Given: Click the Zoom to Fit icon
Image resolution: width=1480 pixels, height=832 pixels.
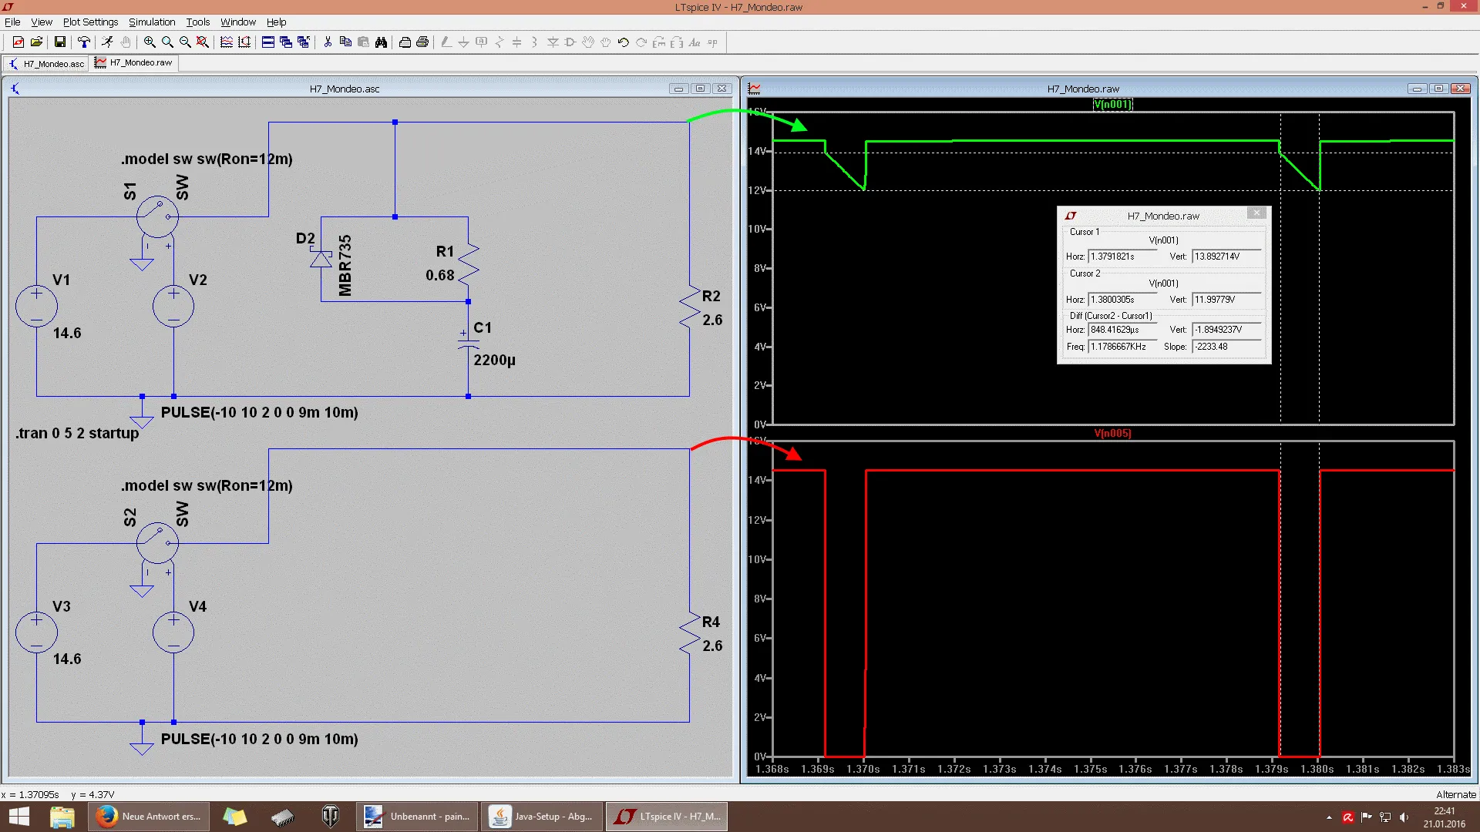Looking at the screenshot, I should coord(203,42).
